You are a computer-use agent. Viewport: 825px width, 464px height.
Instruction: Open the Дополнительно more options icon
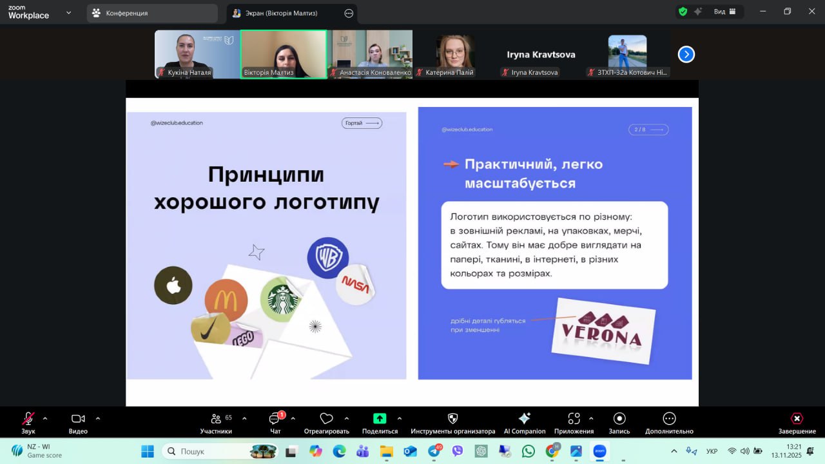click(x=669, y=419)
